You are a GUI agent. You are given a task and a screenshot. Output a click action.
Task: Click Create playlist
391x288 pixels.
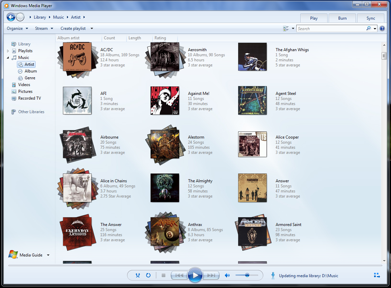[73, 28]
